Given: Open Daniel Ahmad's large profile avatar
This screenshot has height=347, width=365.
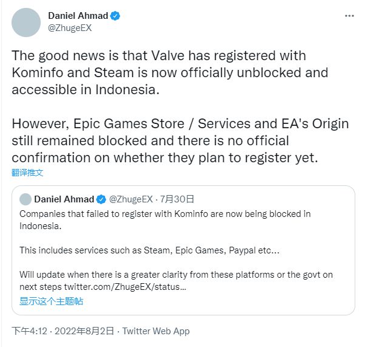Looking at the screenshot, I should pos(26,22).
